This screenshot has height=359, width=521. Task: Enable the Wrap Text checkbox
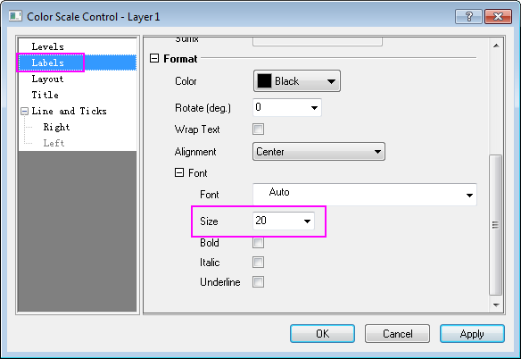point(258,129)
